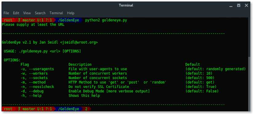The width and height of the screenshot is (253, 114).
Task: Click 'Enable Debug Mode' description
Action: [109, 91]
